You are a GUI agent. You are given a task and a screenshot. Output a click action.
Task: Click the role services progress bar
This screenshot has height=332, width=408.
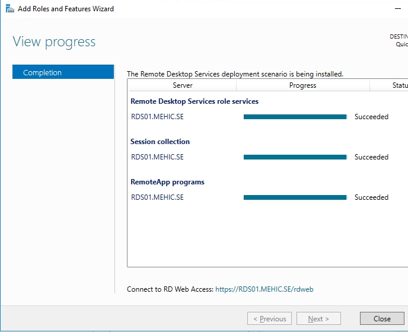[295, 117]
